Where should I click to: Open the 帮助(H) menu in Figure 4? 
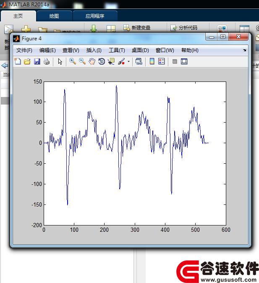point(190,50)
